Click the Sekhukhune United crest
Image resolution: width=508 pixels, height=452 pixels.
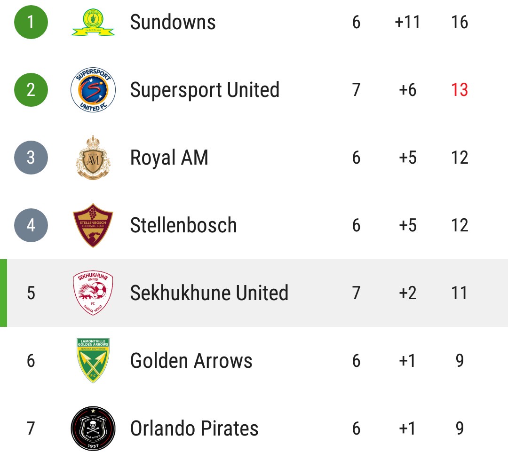(93, 293)
